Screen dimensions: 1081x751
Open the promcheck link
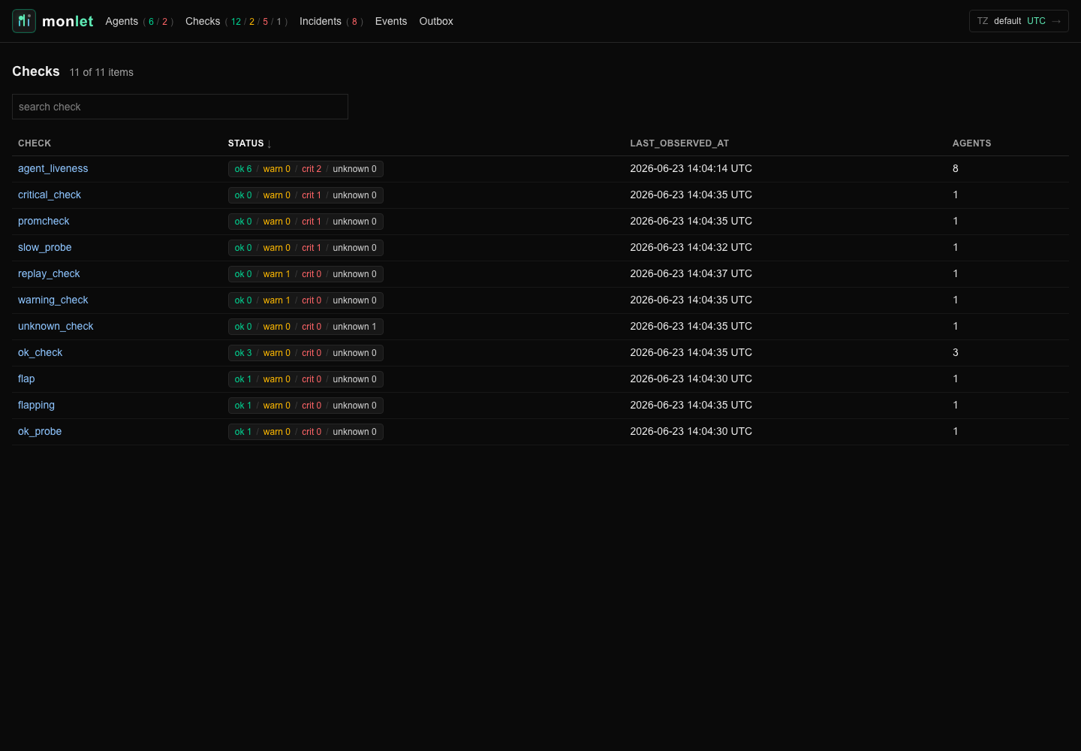pos(44,221)
